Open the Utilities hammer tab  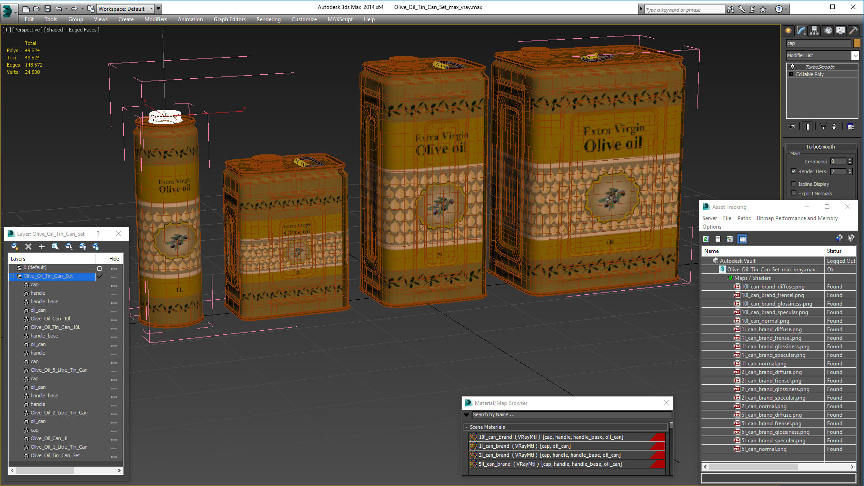(853, 31)
